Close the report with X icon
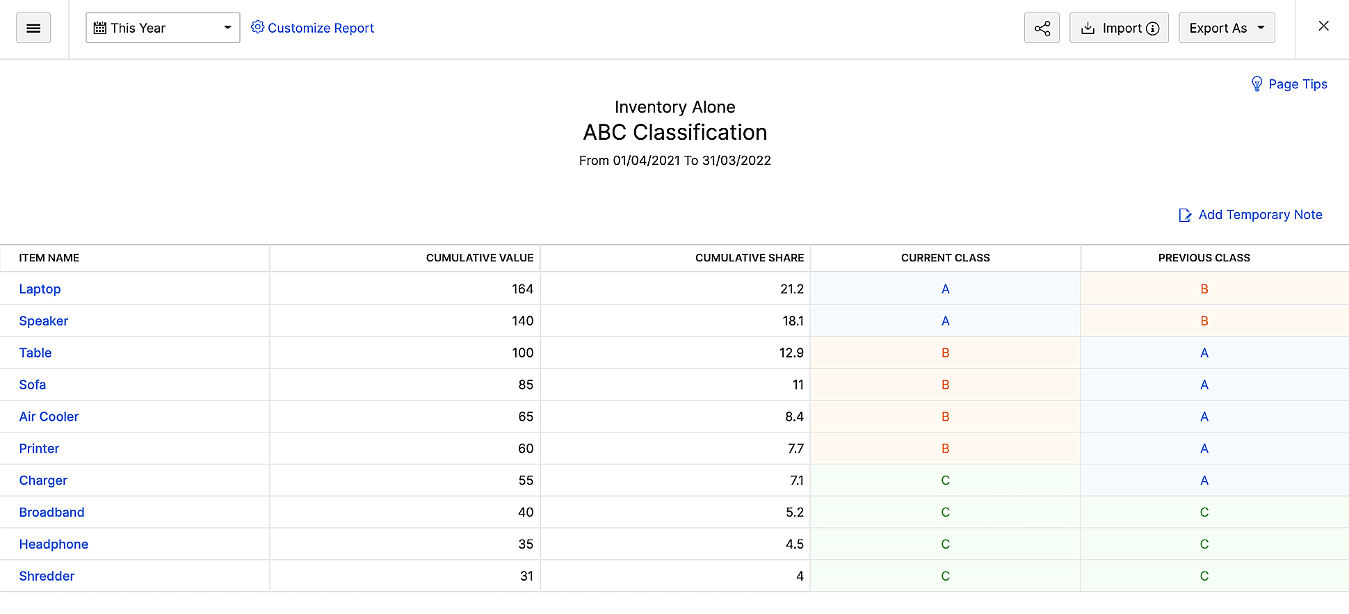The height and width of the screenshot is (614, 1349). click(x=1323, y=26)
